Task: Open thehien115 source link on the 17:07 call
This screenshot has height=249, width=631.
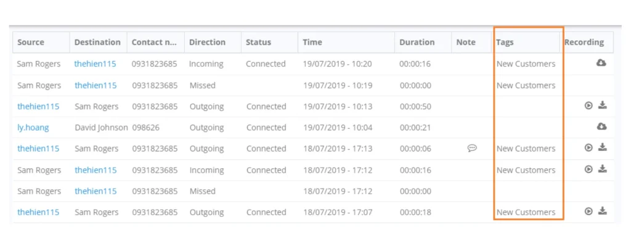Action: point(38,212)
